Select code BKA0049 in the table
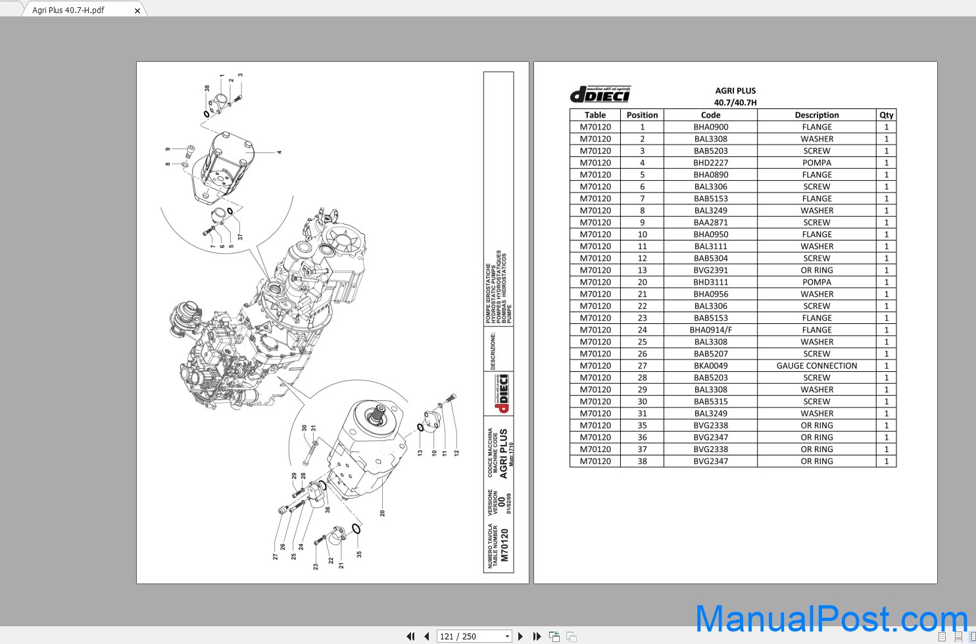Screen dimensions: 976x644 point(710,365)
